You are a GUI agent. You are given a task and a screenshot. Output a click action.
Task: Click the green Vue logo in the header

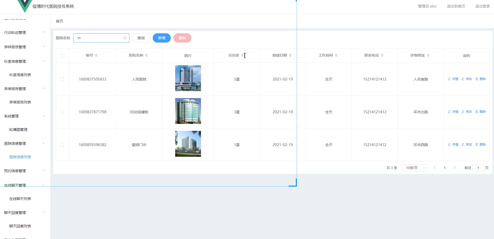coord(25,6)
